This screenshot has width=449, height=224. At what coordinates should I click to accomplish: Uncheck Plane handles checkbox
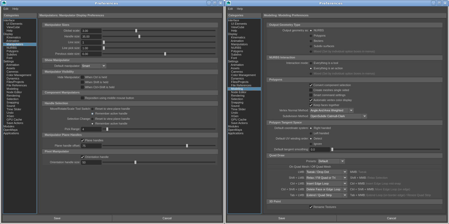[x=83, y=140]
